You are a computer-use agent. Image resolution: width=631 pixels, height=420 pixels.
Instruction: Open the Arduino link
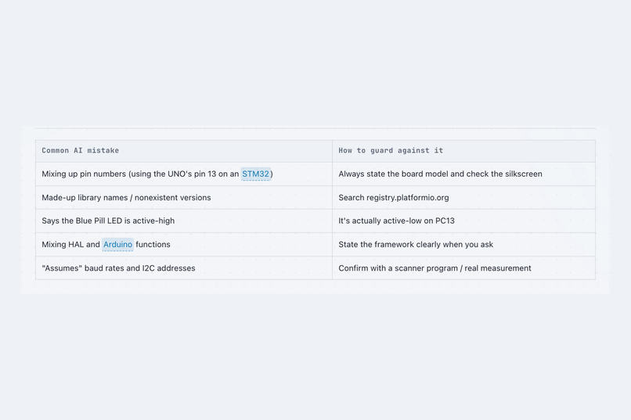click(117, 244)
